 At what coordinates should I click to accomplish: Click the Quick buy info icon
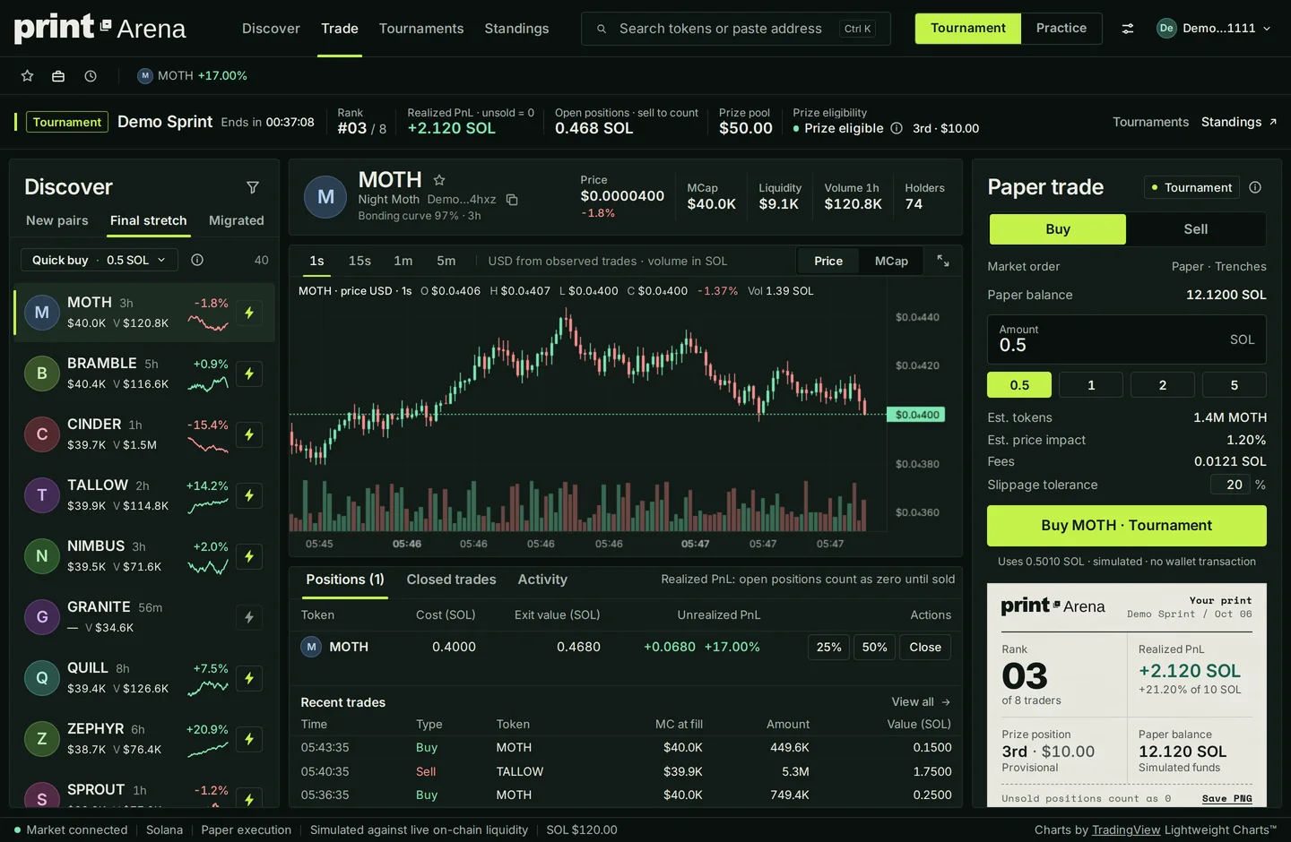pyautogui.click(x=197, y=260)
